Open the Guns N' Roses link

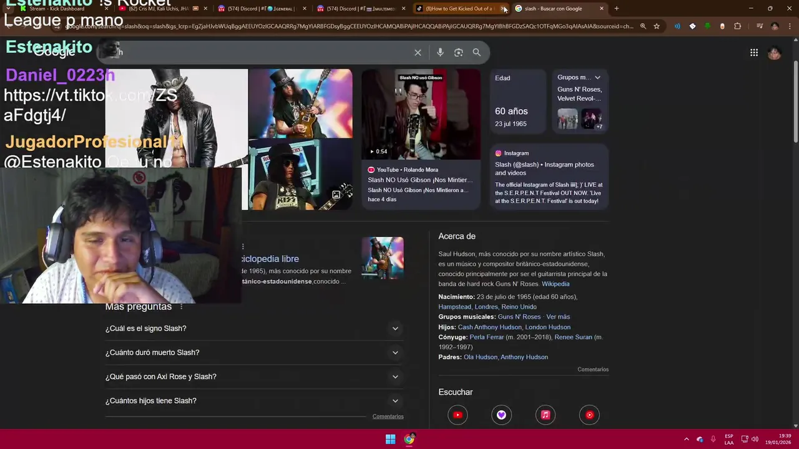tap(519, 317)
